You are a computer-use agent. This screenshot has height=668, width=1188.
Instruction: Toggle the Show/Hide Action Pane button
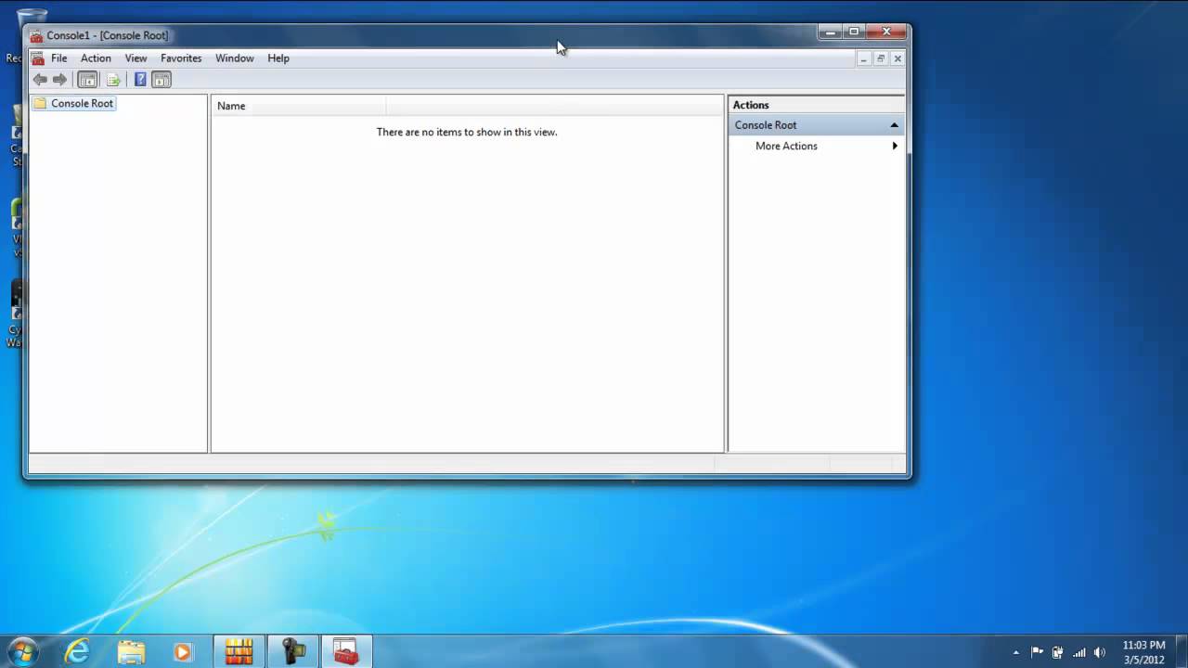click(x=161, y=80)
